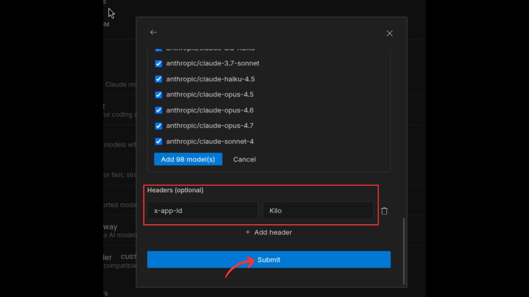The width and height of the screenshot is (529, 297).
Task: Uncheck anthropic/claude-opus-4.6 checkbox
Action: 158,110
